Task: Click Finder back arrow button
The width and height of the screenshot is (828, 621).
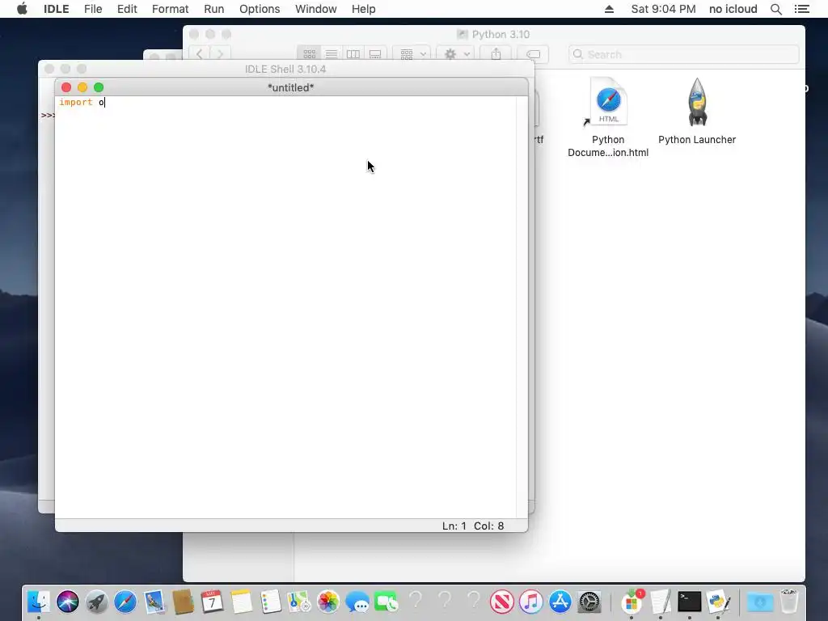Action: coord(199,54)
